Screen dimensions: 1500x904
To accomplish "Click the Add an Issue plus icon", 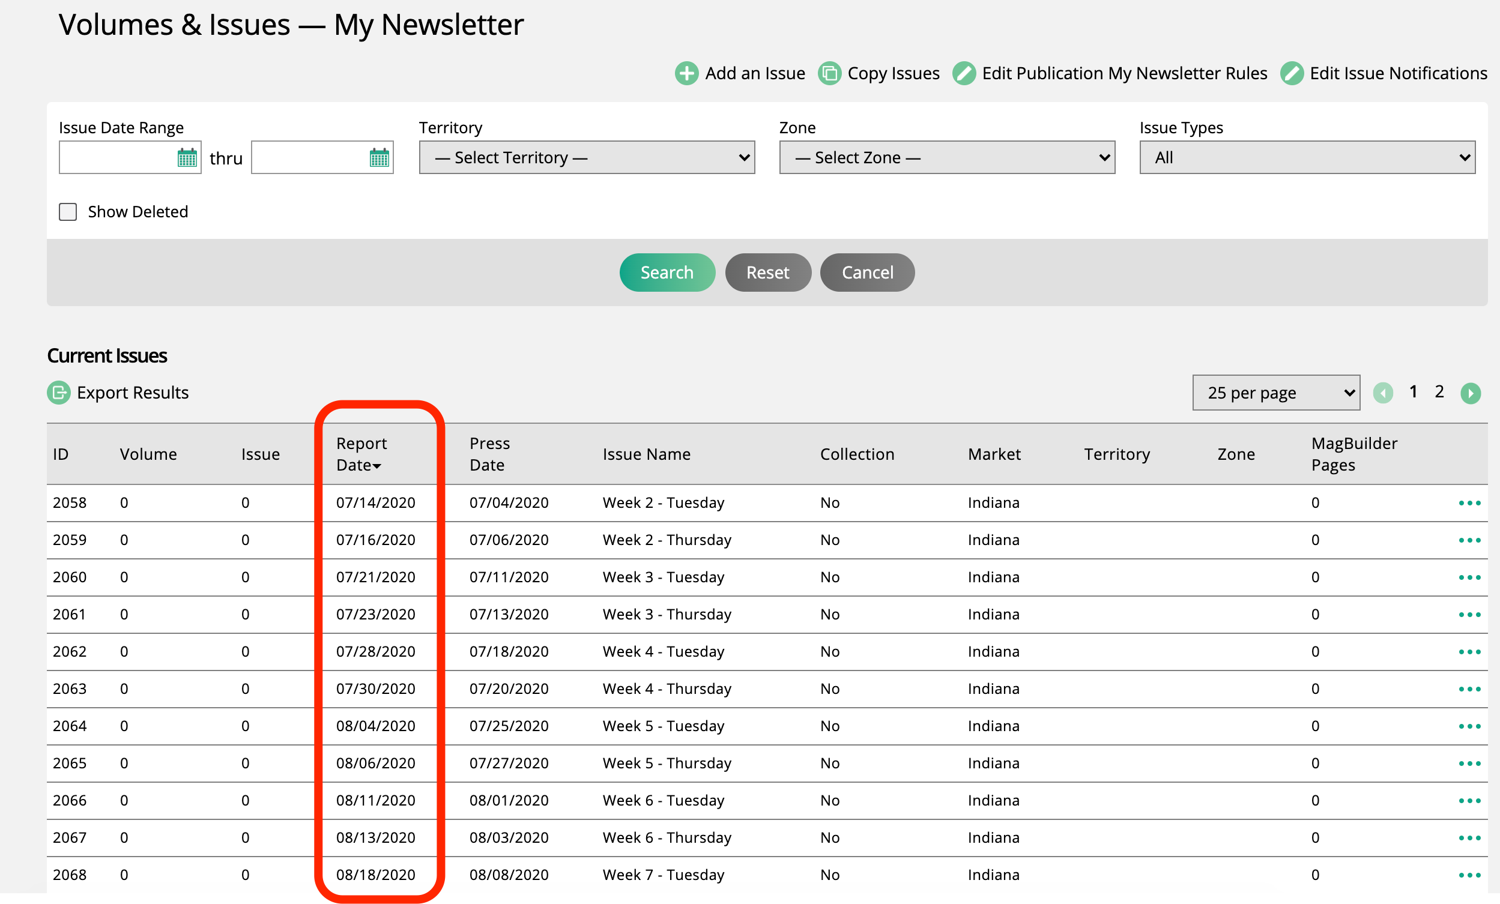I will [x=687, y=73].
